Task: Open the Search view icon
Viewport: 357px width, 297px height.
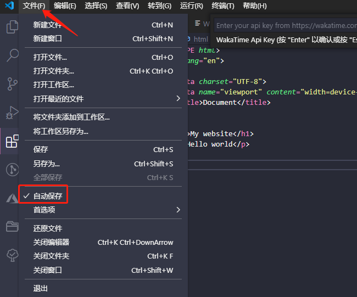Action: (12, 55)
